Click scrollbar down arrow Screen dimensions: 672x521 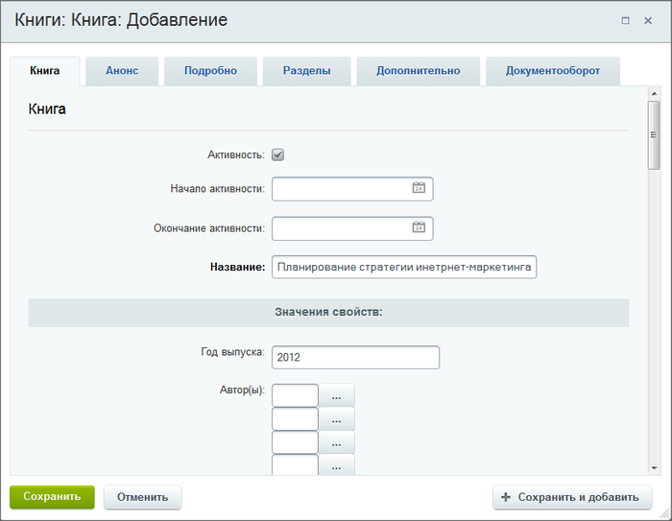[654, 468]
